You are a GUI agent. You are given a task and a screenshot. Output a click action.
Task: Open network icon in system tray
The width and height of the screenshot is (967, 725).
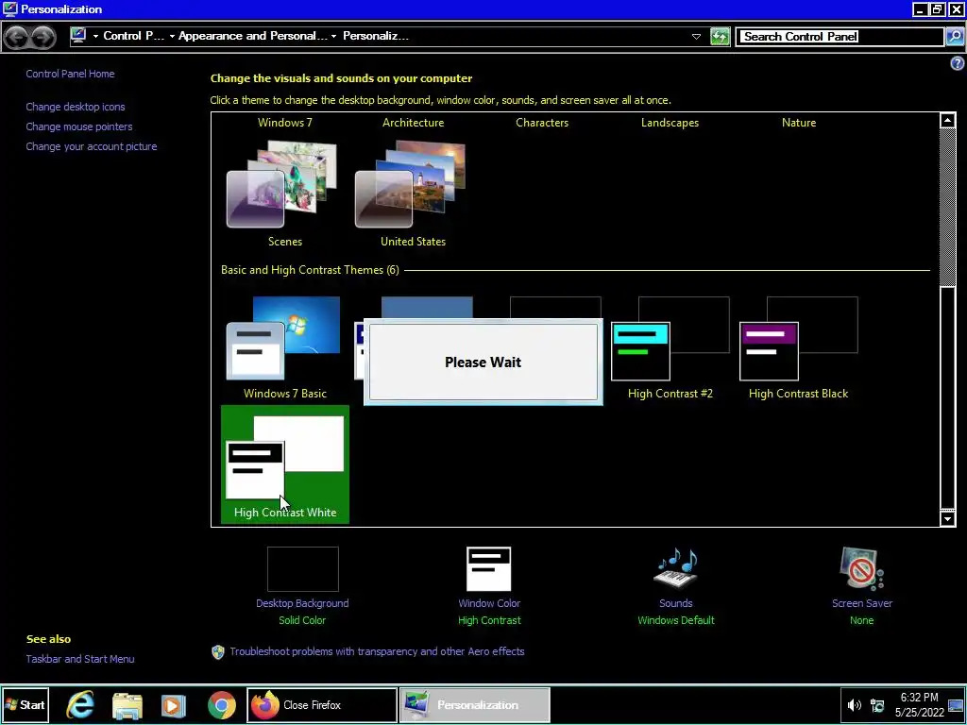[877, 705]
